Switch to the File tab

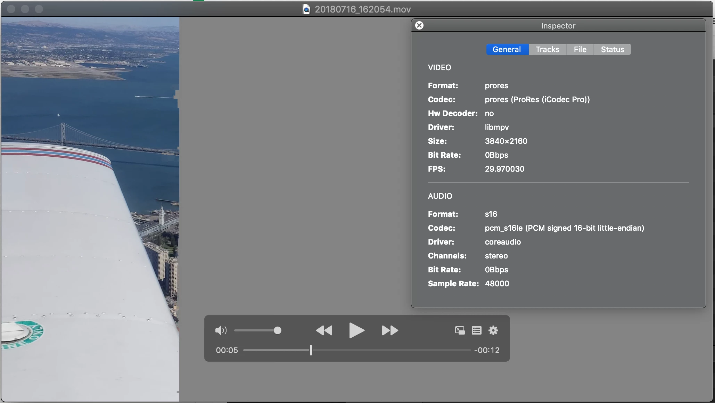(x=580, y=49)
